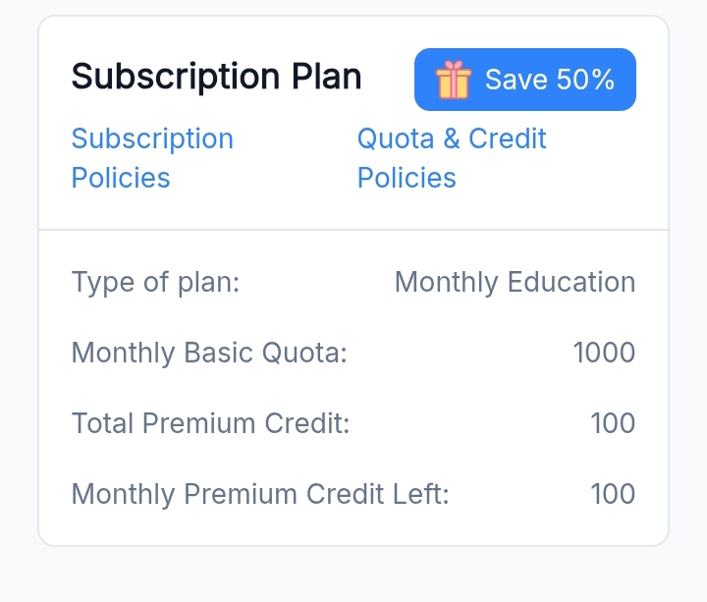Select the Monthly Basic Quota label

(209, 353)
